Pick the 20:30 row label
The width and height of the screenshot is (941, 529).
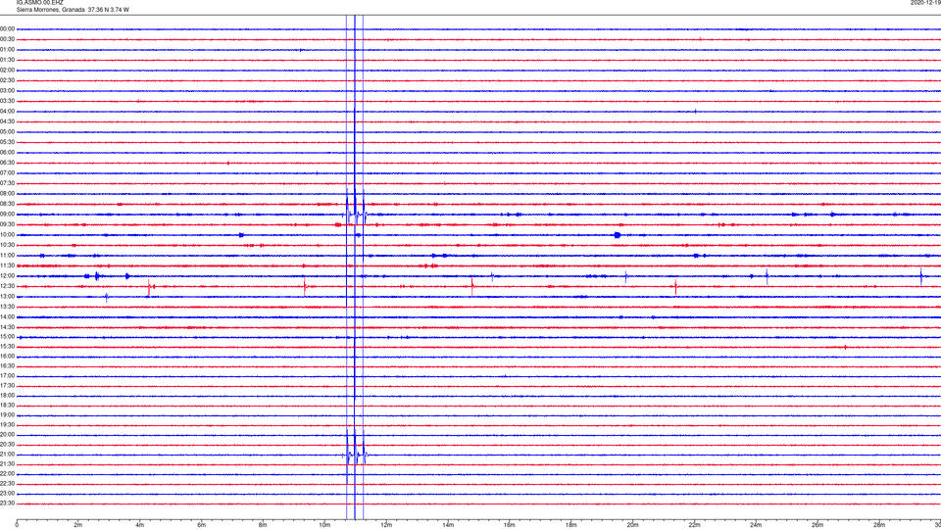tap(7, 445)
